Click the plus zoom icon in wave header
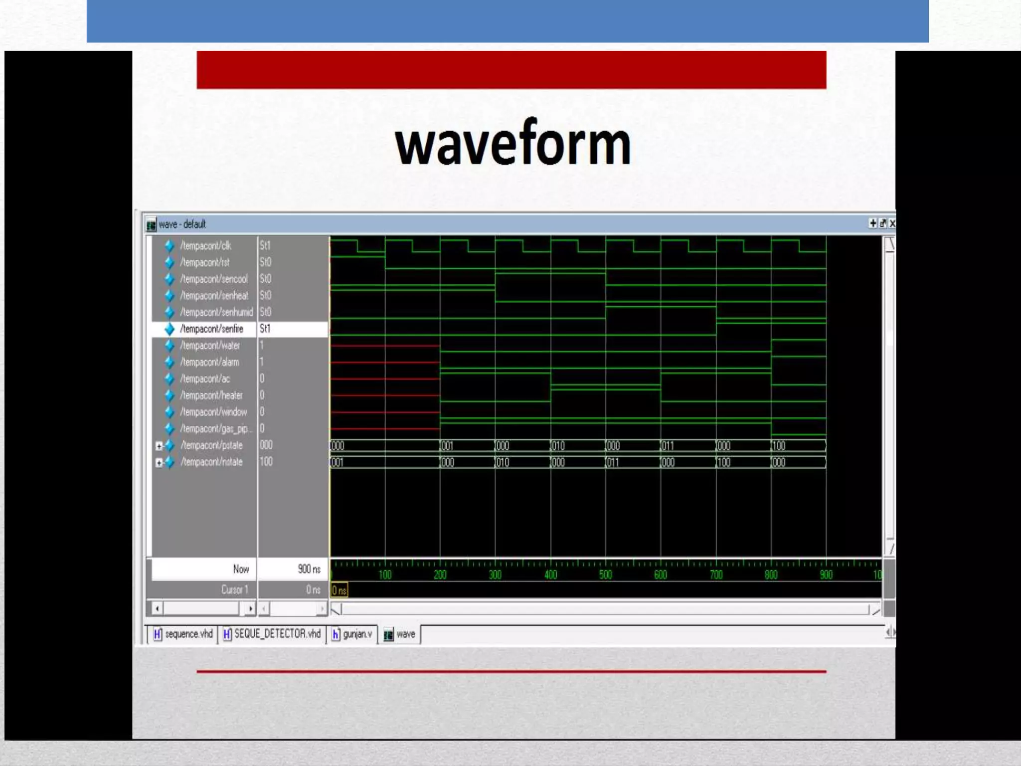This screenshot has width=1021, height=766. [873, 223]
